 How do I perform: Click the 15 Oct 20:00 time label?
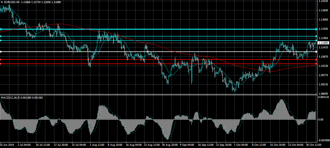click(x=277, y=145)
